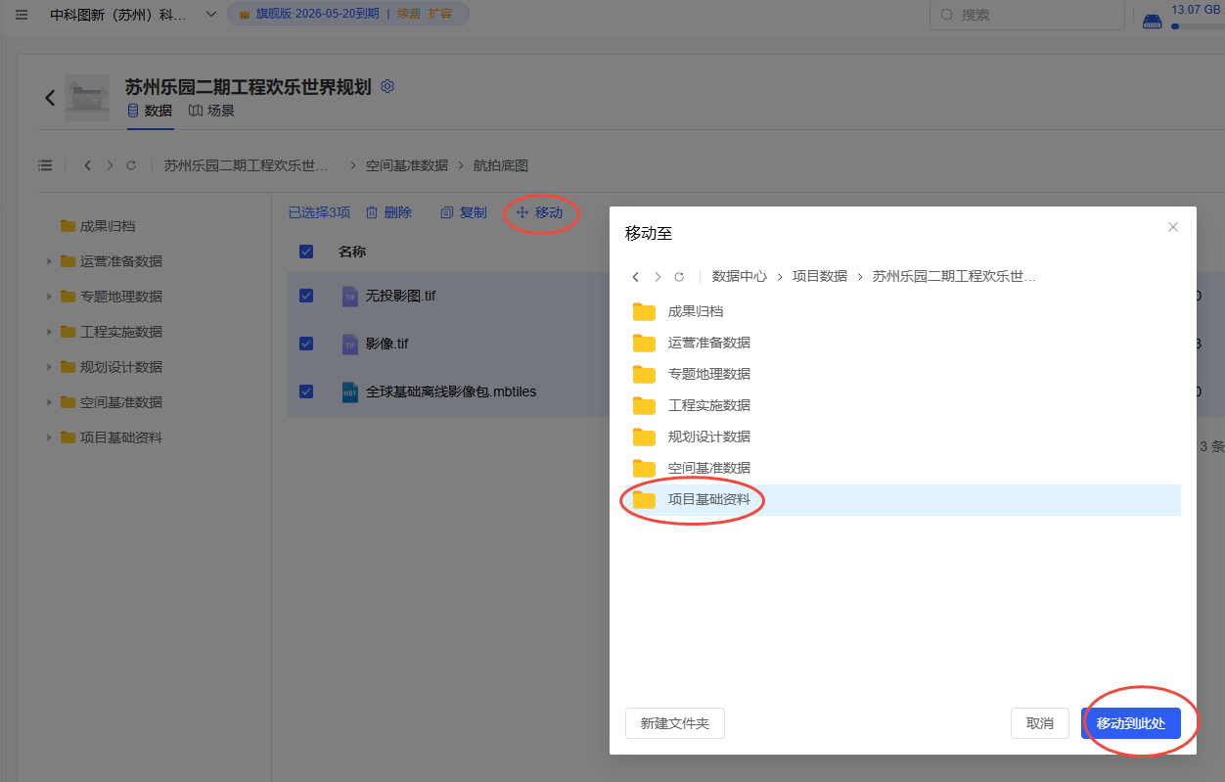Click the 新建文件夹 button
The width and height of the screenshot is (1225, 782).
point(674,723)
